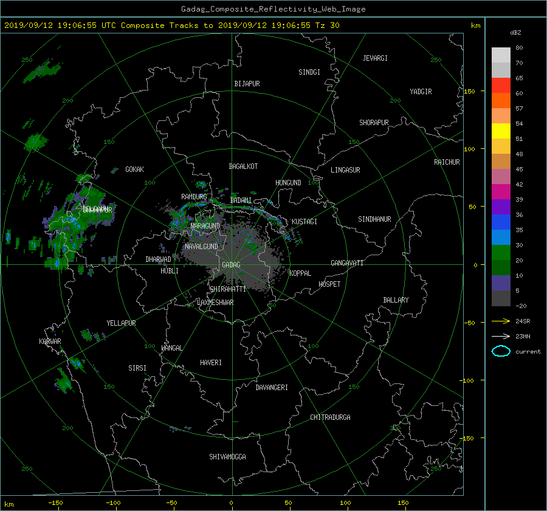Click the KOPPAL city label
Screen dimensions: 547x511
tap(300, 273)
